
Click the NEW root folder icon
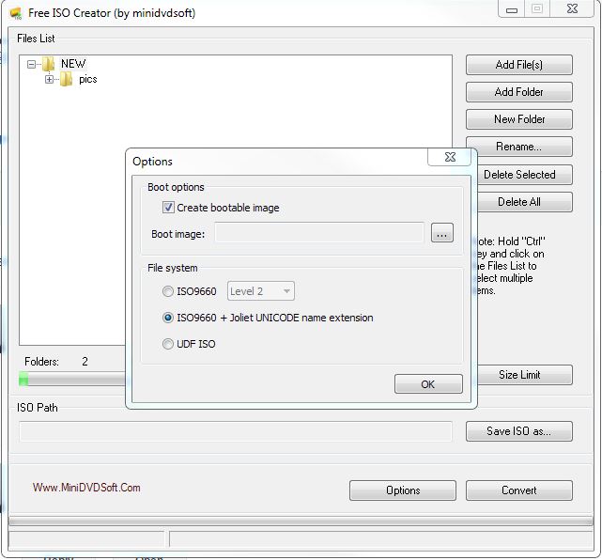click(49, 64)
